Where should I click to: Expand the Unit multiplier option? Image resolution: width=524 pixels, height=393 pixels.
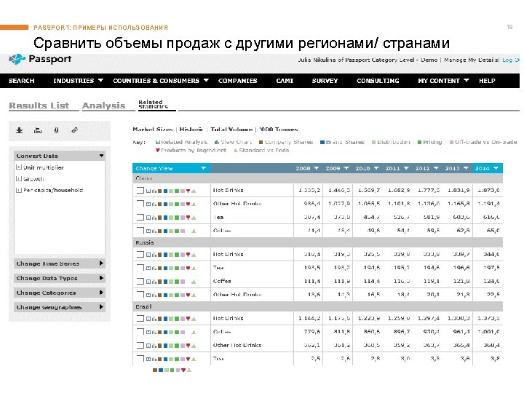coord(19,167)
